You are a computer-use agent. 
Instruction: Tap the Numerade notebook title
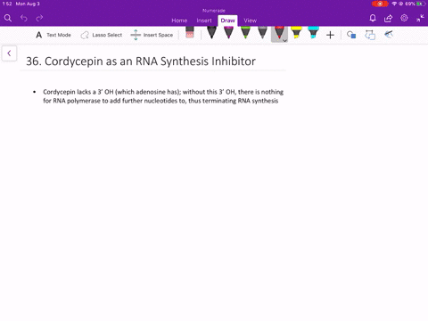tap(214, 11)
